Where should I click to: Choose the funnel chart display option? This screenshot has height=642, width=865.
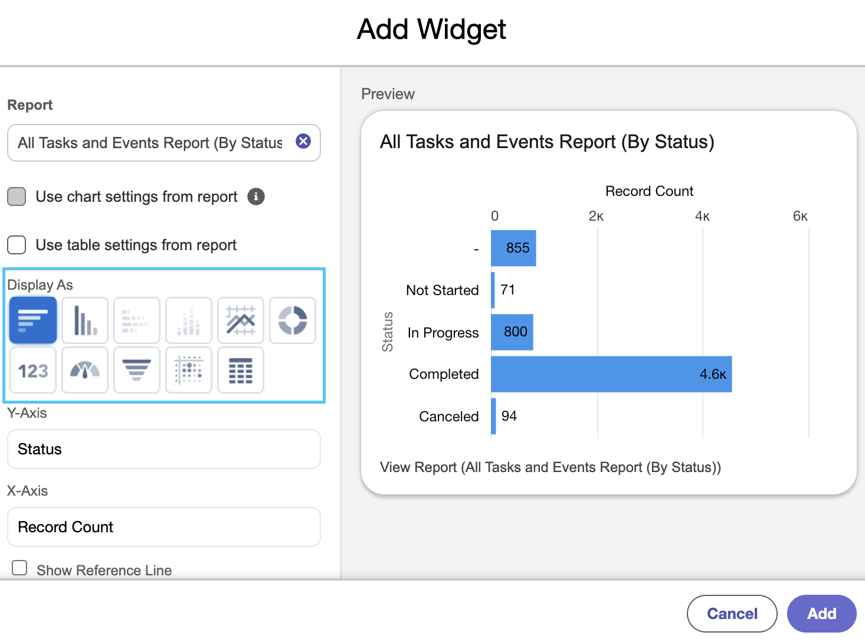(x=137, y=370)
